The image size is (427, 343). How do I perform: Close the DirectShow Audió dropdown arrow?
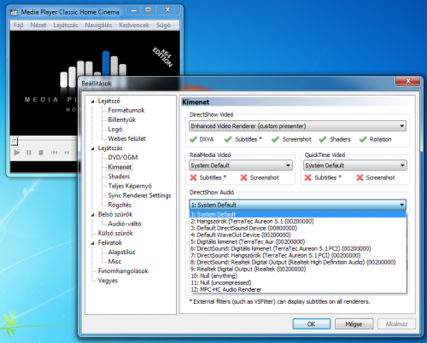pyautogui.click(x=401, y=205)
